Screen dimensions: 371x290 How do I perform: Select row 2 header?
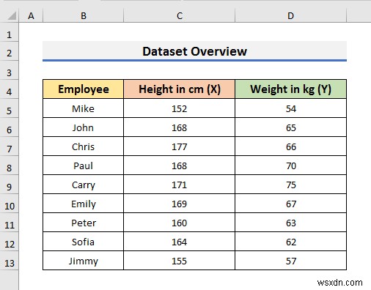9,51
